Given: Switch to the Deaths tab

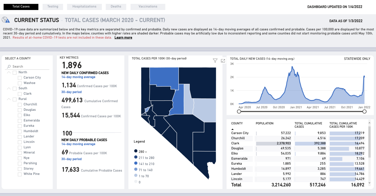Looking at the screenshot, I should [116, 7].
